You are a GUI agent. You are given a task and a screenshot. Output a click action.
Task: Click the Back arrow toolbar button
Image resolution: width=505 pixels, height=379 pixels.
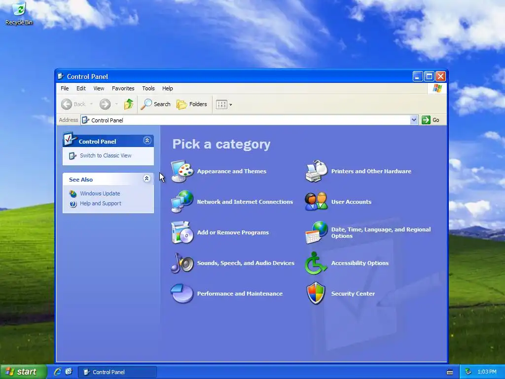(73, 104)
